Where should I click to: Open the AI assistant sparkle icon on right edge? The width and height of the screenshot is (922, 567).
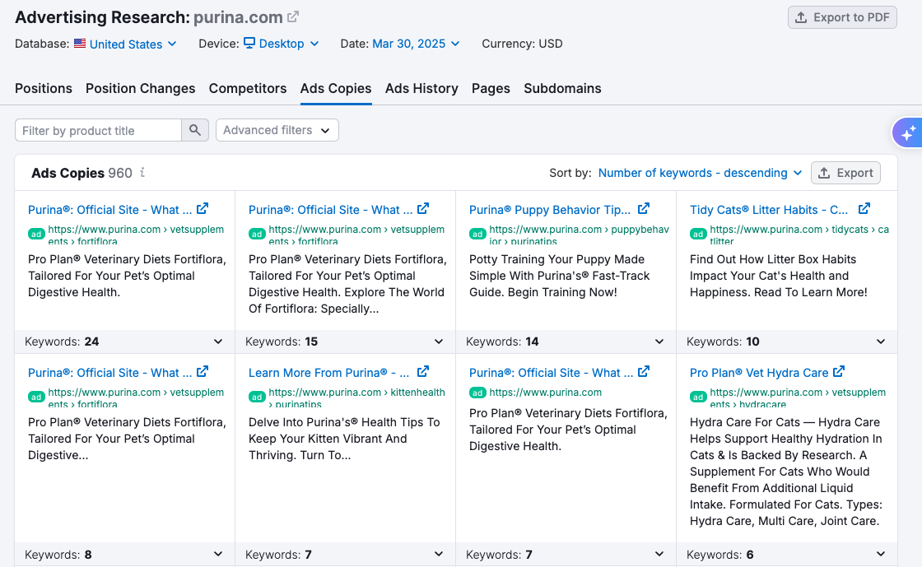click(x=907, y=132)
